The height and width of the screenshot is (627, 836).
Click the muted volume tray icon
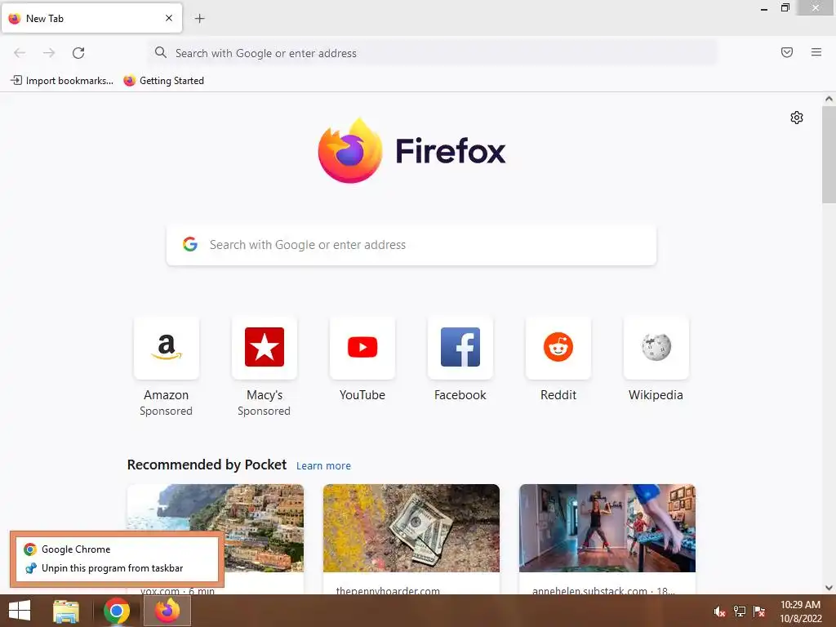(x=719, y=611)
